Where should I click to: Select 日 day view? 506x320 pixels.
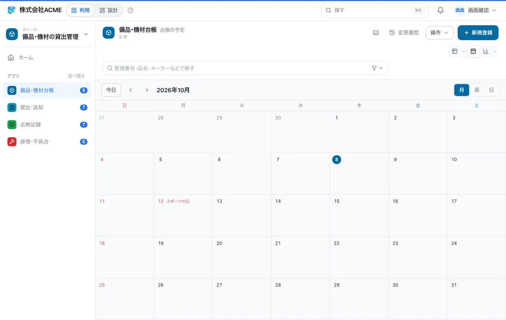[491, 90]
